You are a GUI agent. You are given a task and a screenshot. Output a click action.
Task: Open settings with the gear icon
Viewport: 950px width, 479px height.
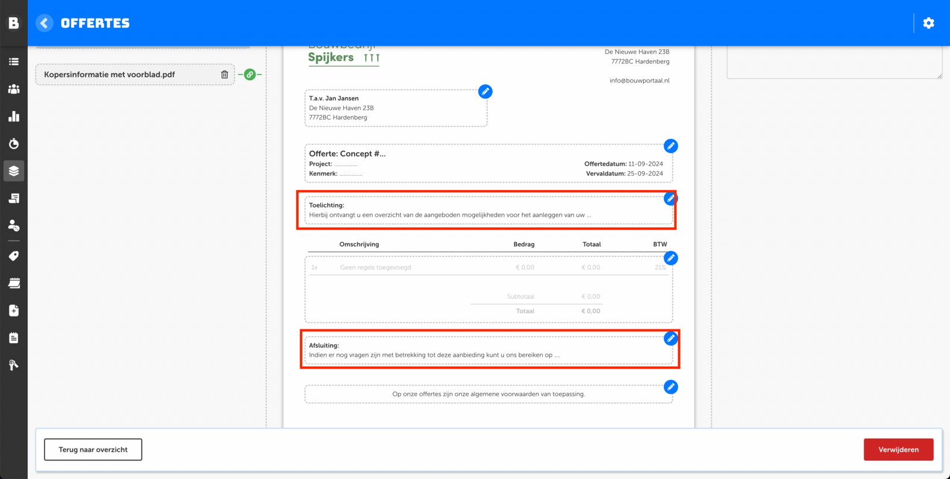pos(929,23)
